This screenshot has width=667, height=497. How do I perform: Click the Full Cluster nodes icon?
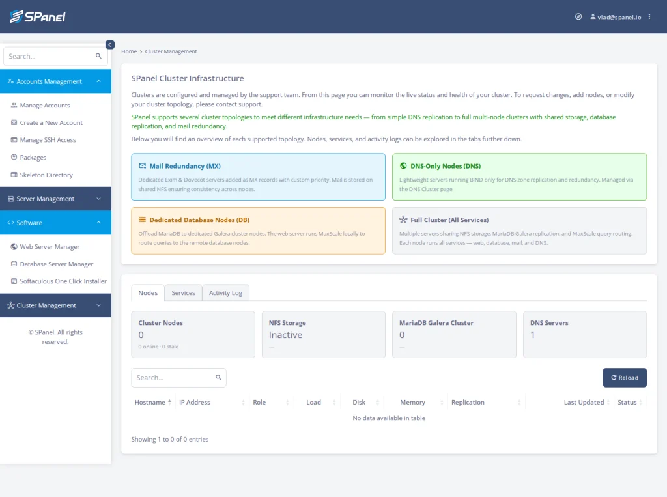click(x=403, y=220)
